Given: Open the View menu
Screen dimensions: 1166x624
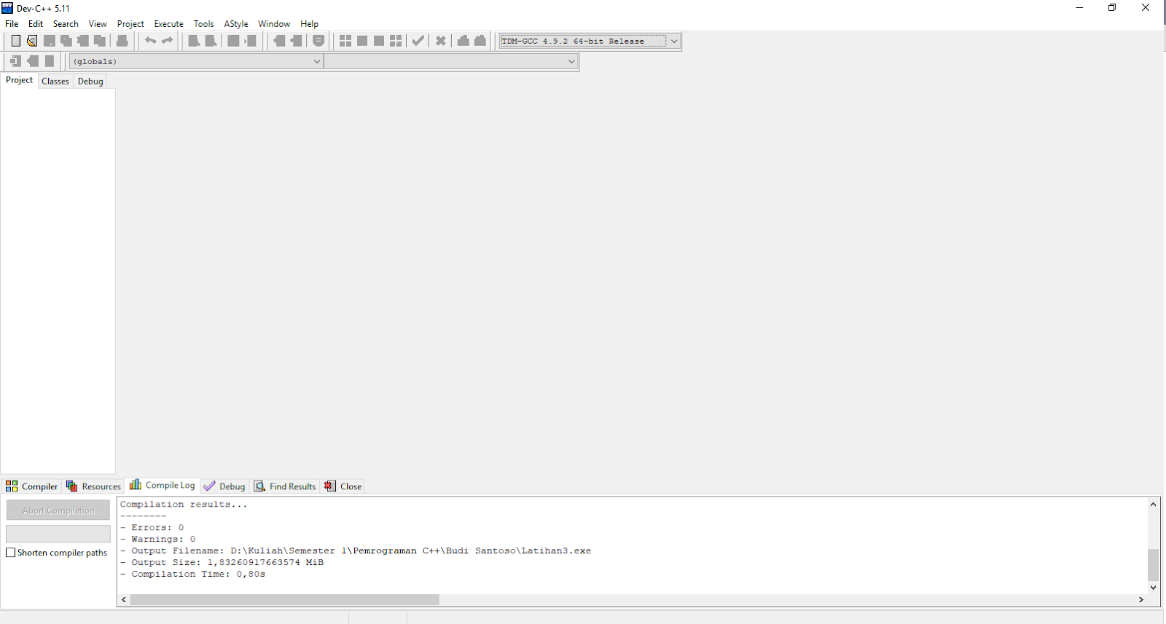Looking at the screenshot, I should pos(98,23).
